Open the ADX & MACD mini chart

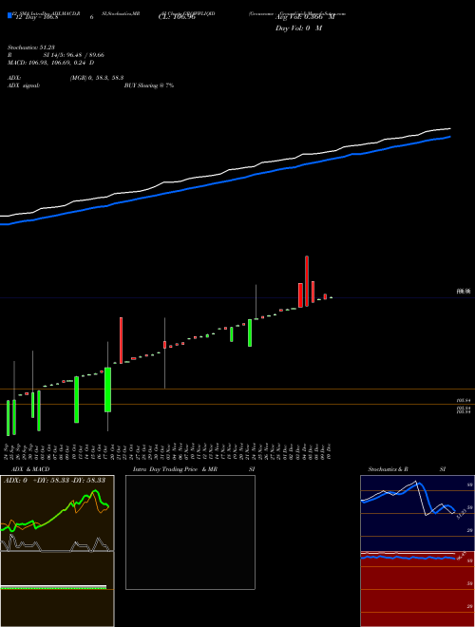point(57,551)
